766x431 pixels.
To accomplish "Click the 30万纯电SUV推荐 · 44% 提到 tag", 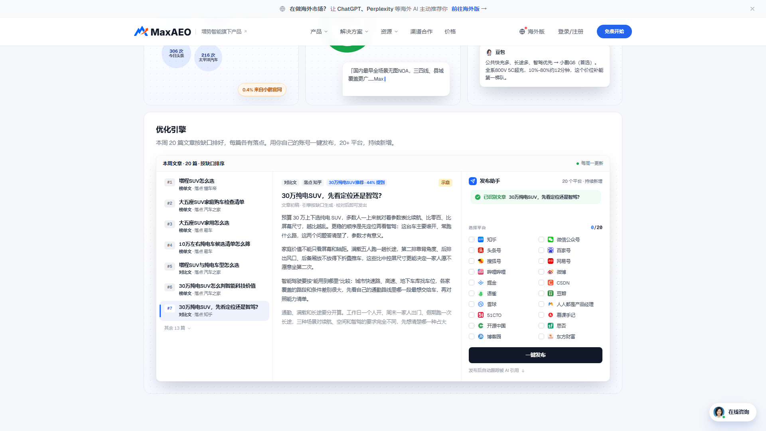I will click(x=357, y=183).
